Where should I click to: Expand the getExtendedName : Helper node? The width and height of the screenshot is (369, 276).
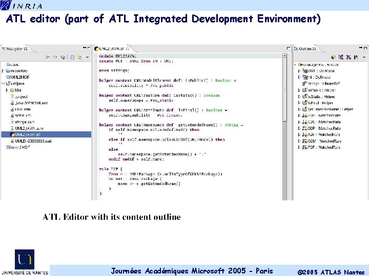[x=299, y=109]
